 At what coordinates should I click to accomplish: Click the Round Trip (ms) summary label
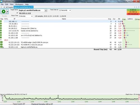point(101,50)
